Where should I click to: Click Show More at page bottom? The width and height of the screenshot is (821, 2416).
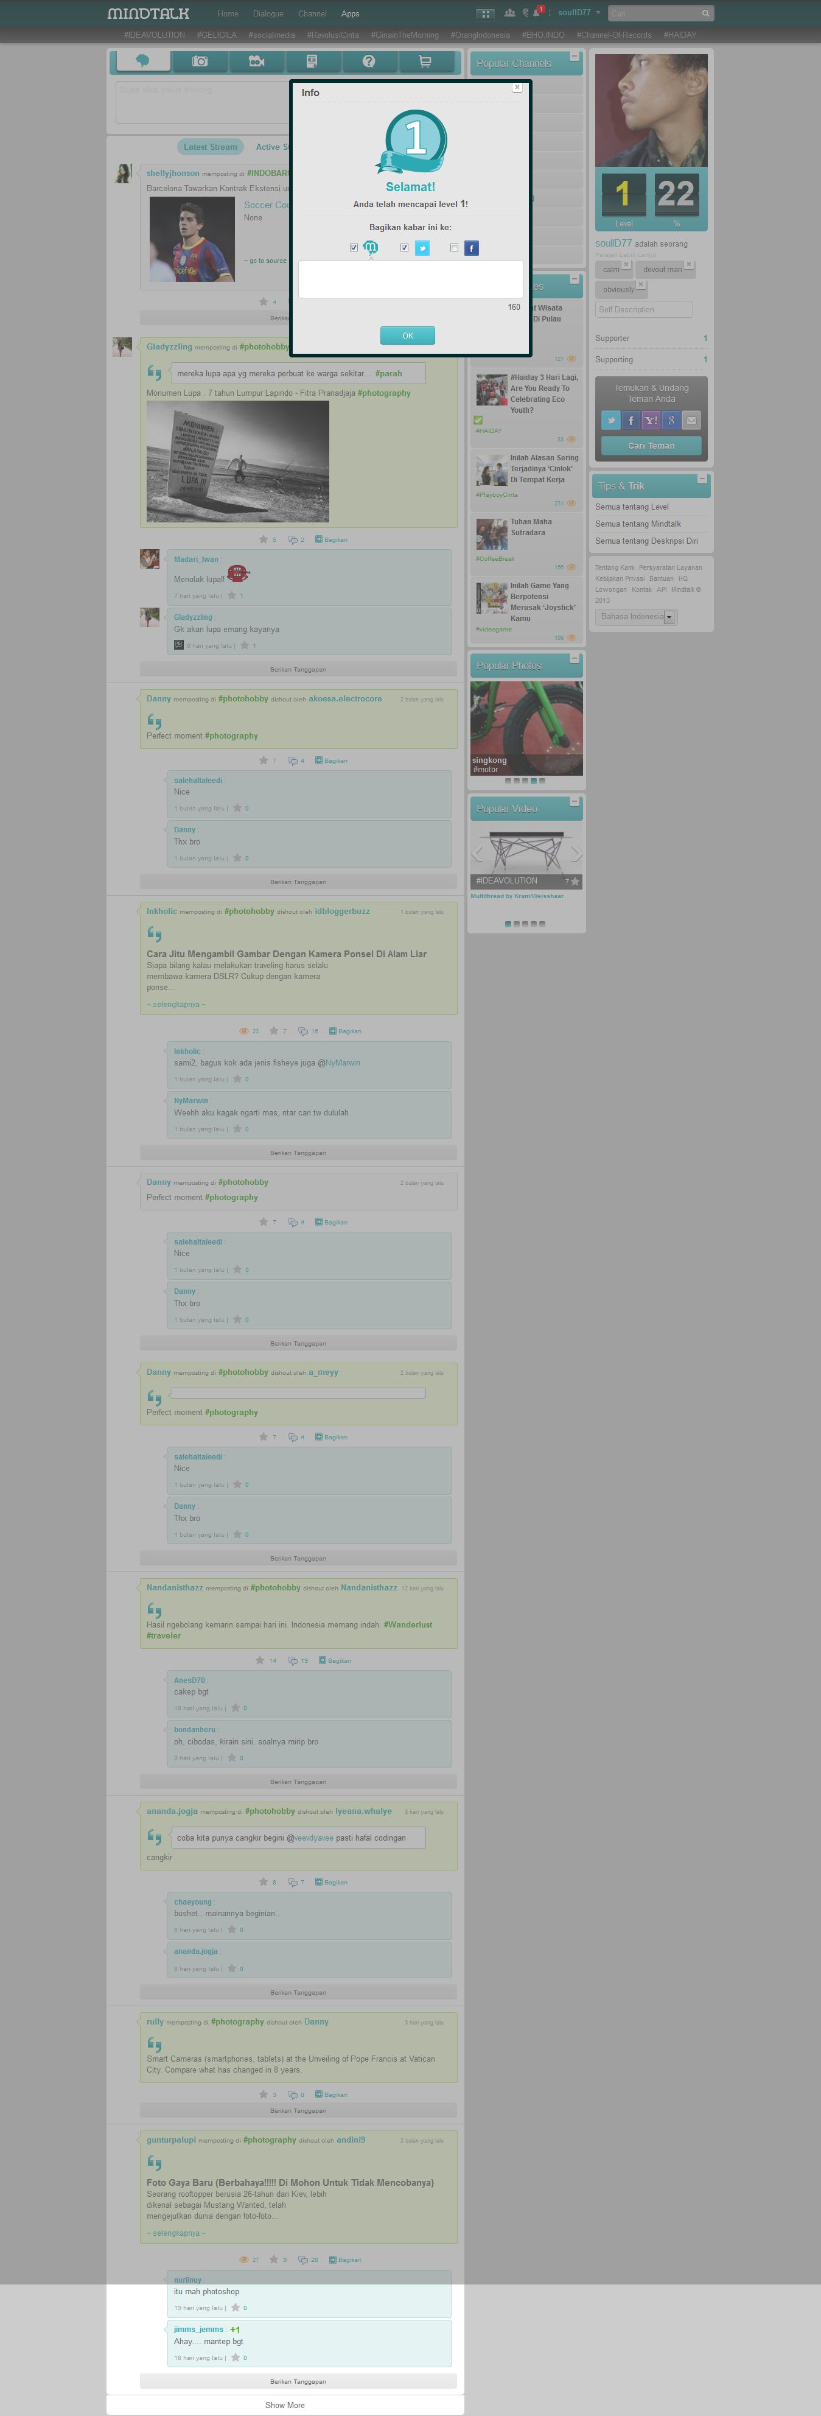(x=285, y=2406)
